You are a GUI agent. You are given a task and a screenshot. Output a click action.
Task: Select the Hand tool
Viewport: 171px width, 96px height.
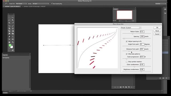point(9,42)
